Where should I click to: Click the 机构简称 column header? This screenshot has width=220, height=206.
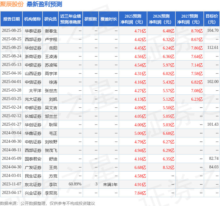coord(32,19)
